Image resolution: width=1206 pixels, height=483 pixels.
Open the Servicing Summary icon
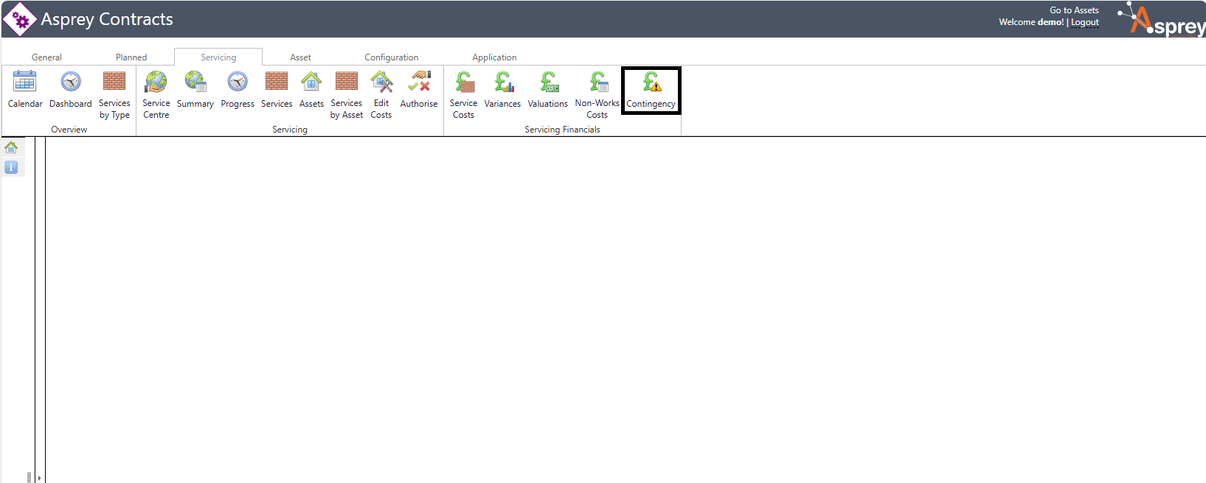click(x=195, y=82)
